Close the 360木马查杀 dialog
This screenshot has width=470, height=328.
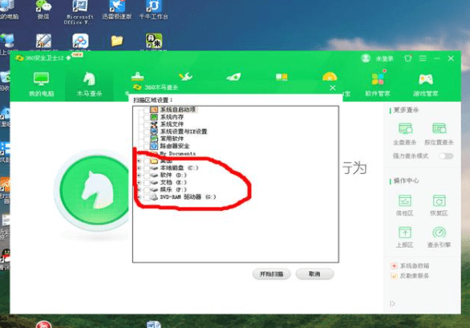click(x=332, y=88)
